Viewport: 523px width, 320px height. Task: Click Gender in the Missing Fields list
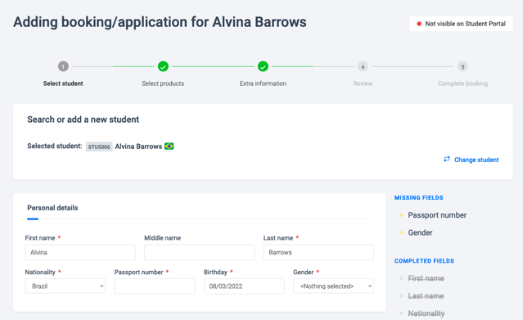pyautogui.click(x=420, y=232)
